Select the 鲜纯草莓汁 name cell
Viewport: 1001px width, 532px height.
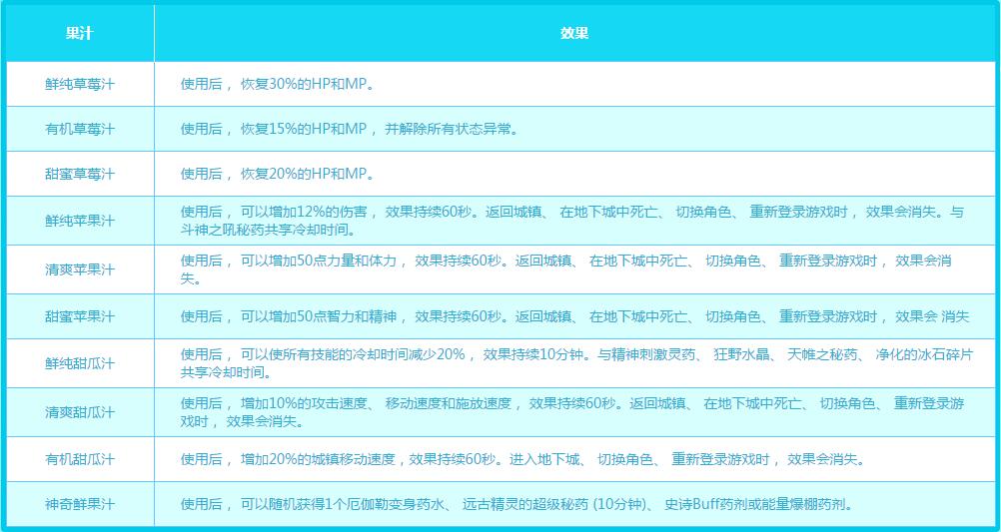[80, 85]
